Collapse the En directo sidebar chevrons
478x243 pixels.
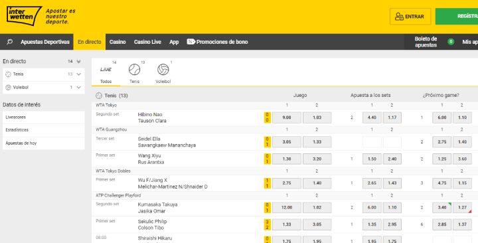[x=78, y=61]
